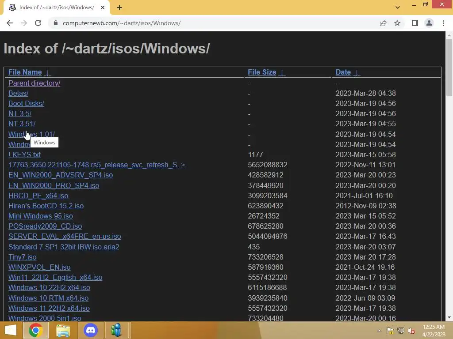The width and height of the screenshot is (453, 339).
Task: Sort by File Size header
Action: click(x=262, y=72)
